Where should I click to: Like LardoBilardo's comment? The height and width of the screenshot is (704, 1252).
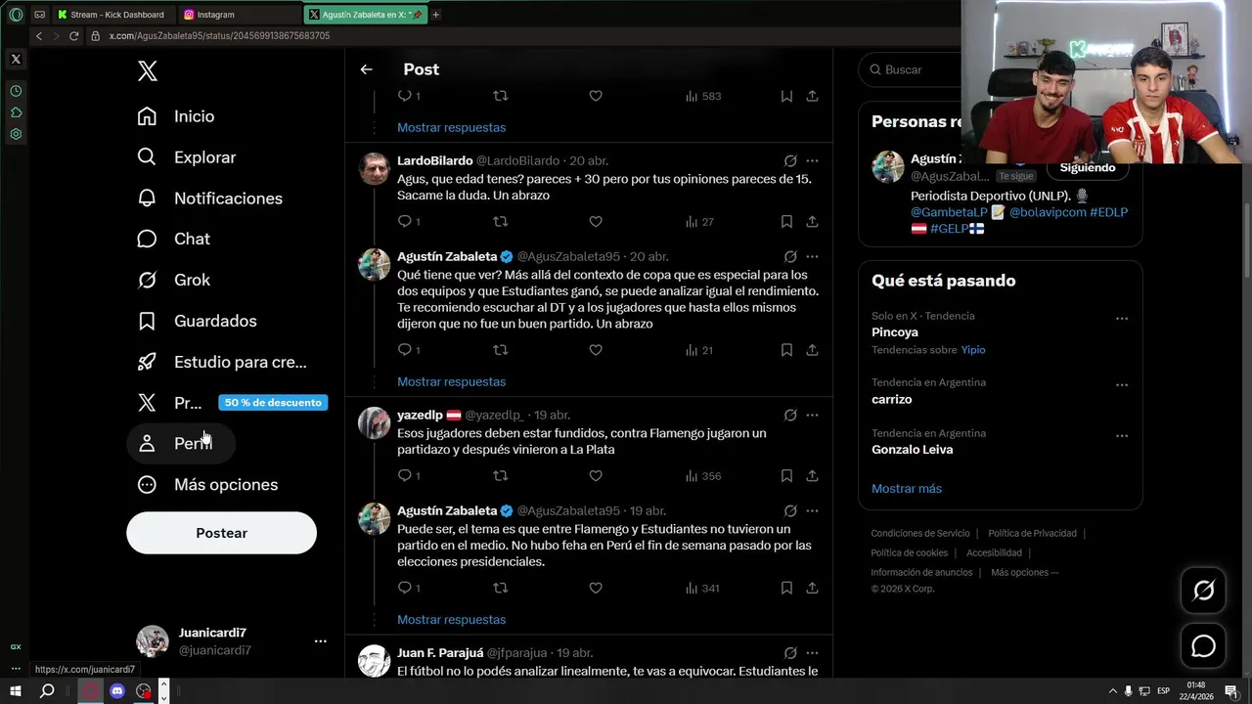596,222
